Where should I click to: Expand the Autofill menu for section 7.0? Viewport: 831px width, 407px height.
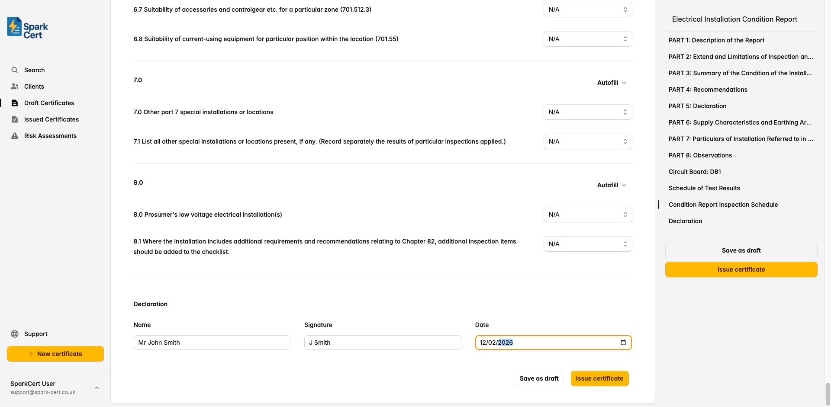[612, 83]
